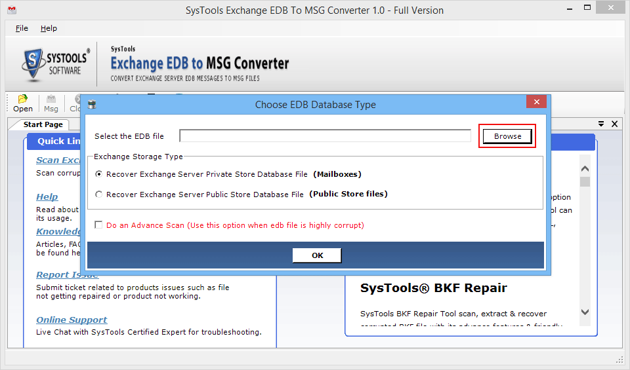Click the Select the EDB file path field

(x=325, y=136)
